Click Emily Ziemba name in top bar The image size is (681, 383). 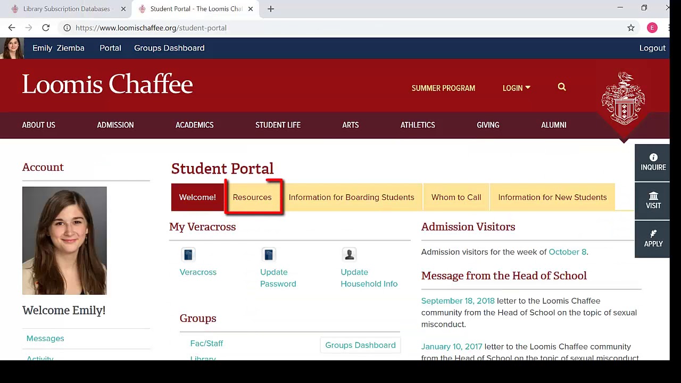pos(59,48)
